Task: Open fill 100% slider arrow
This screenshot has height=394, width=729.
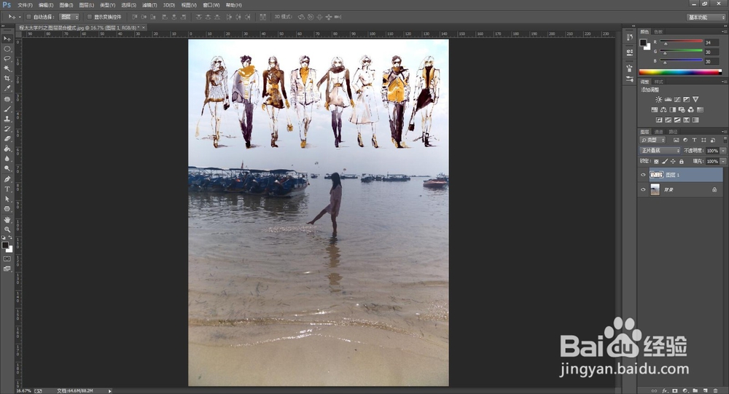Action: (x=723, y=161)
